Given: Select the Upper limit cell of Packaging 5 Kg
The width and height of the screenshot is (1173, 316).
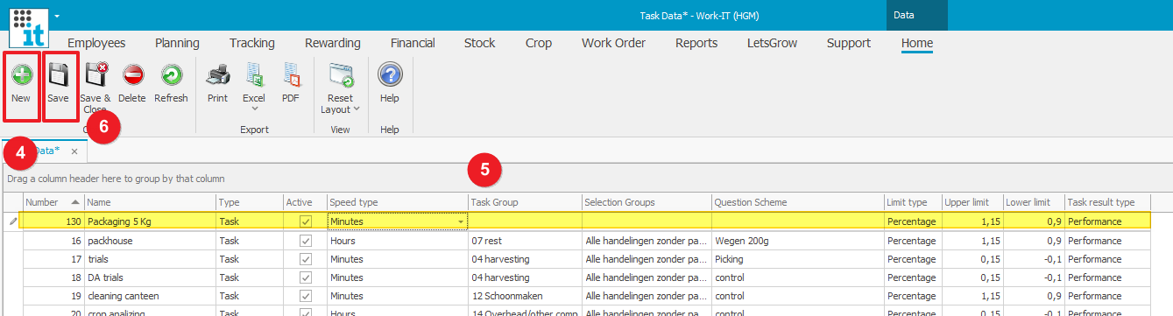Looking at the screenshot, I should point(972,221).
